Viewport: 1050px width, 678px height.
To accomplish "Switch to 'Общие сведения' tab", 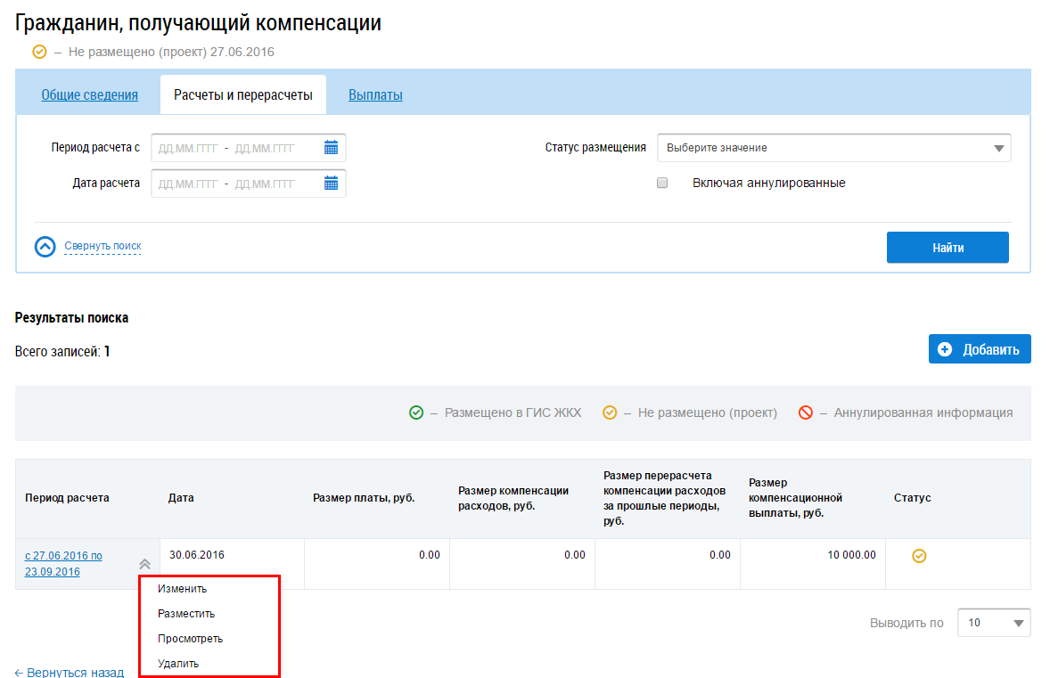I will click(x=89, y=95).
